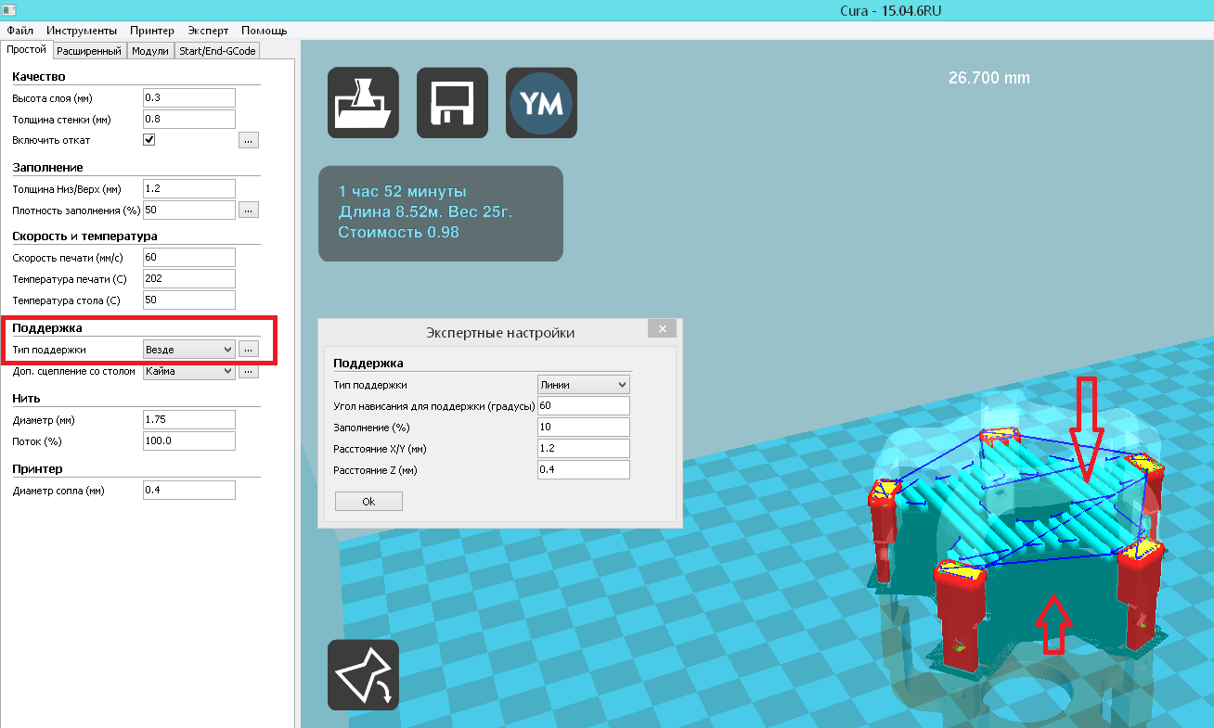This screenshot has width=1214, height=728.
Task: Open the YM YouMagine share icon
Action: 541,103
